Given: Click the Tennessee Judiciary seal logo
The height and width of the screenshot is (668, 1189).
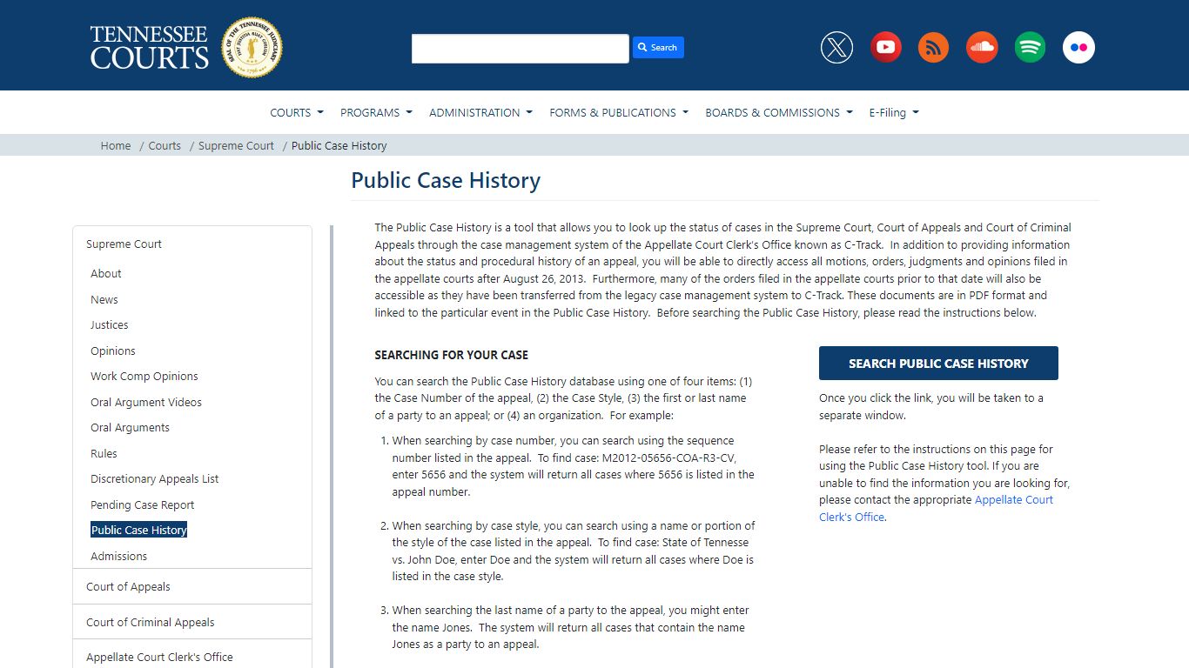Looking at the screenshot, I should [252, 47].
